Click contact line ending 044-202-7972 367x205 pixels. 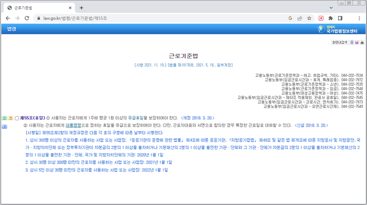314,80
